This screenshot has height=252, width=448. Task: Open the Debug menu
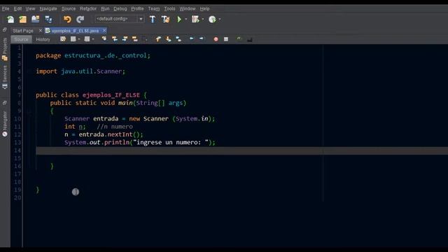[x=120, y=8]
